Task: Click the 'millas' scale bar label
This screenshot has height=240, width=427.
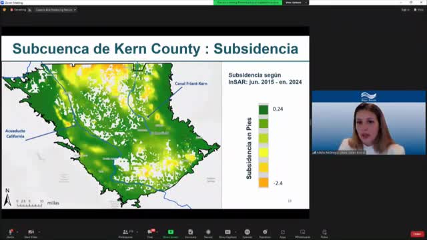Action: click(x=53, y=203)
